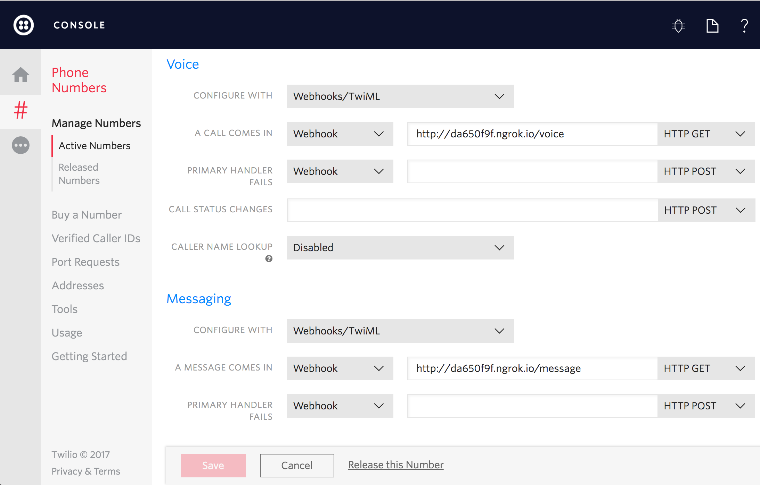Open Call Status Changes HTTP POST dropdown

pyautogui.click(x=706, y=210)
